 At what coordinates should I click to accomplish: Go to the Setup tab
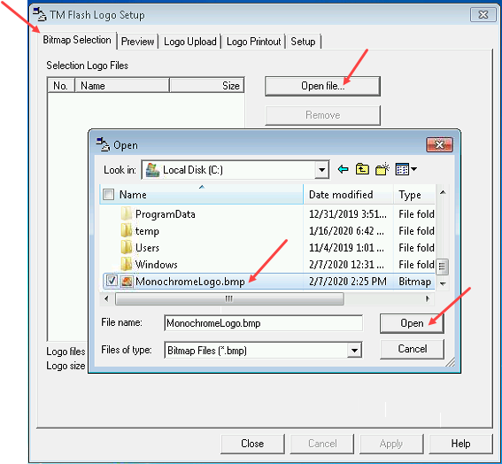[x=303, y=42]
